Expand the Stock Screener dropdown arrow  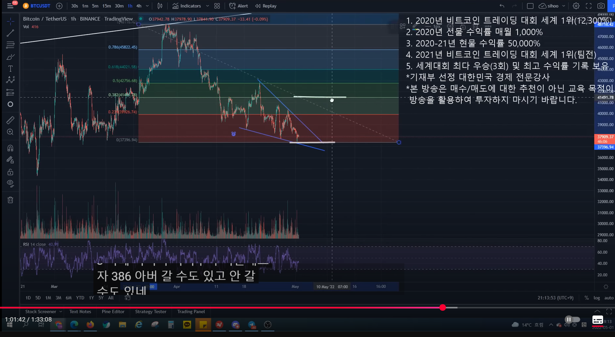pyautogui.click(x=61, y=311)
